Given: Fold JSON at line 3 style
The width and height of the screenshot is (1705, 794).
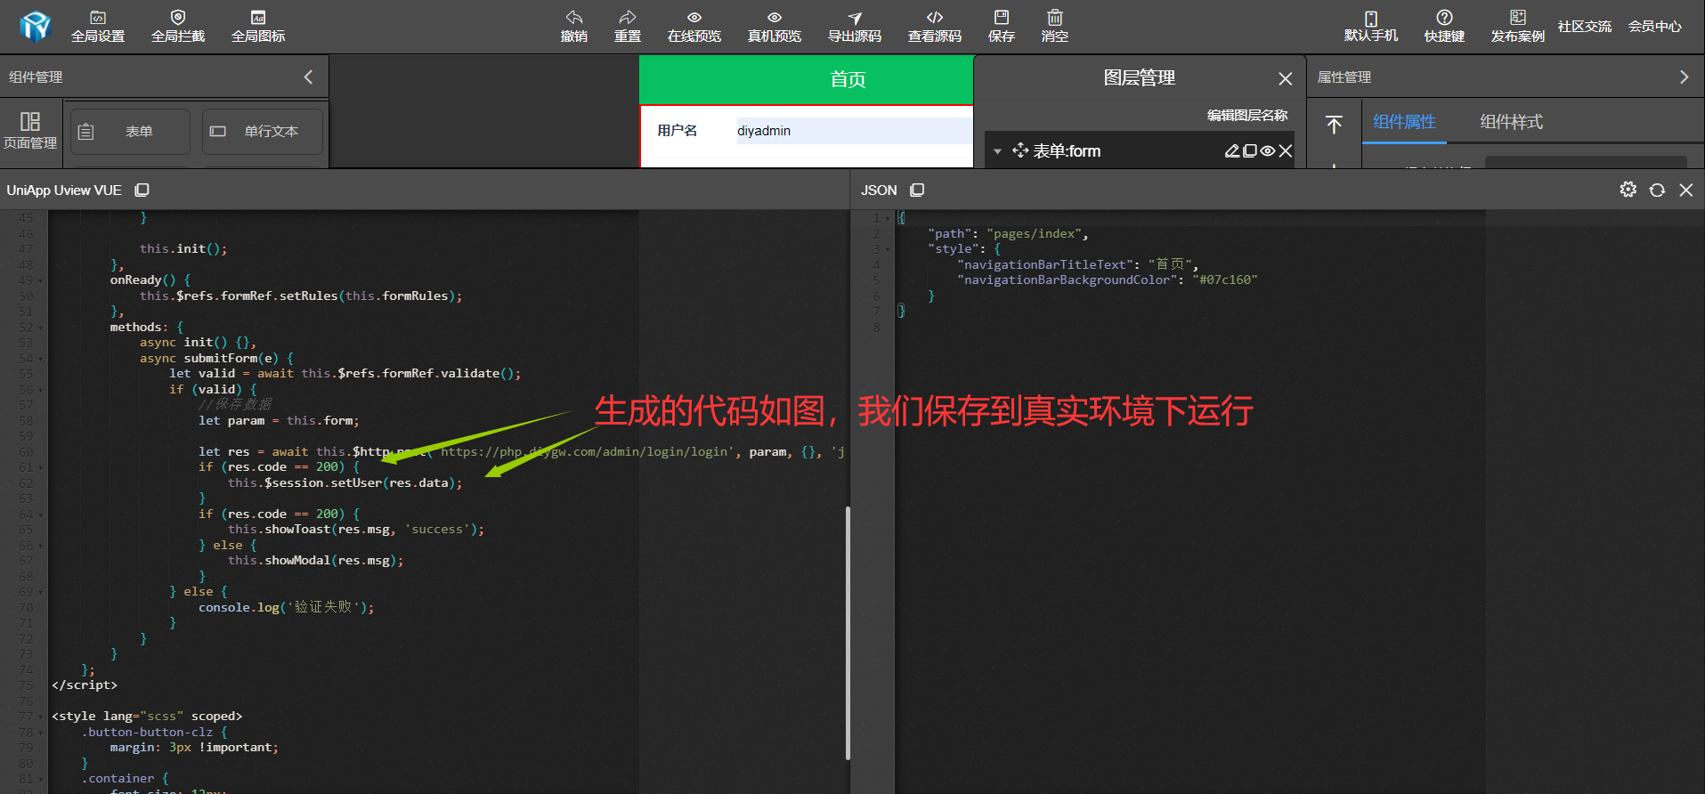Looking at the screenshot, I should [x=888, y=249].
